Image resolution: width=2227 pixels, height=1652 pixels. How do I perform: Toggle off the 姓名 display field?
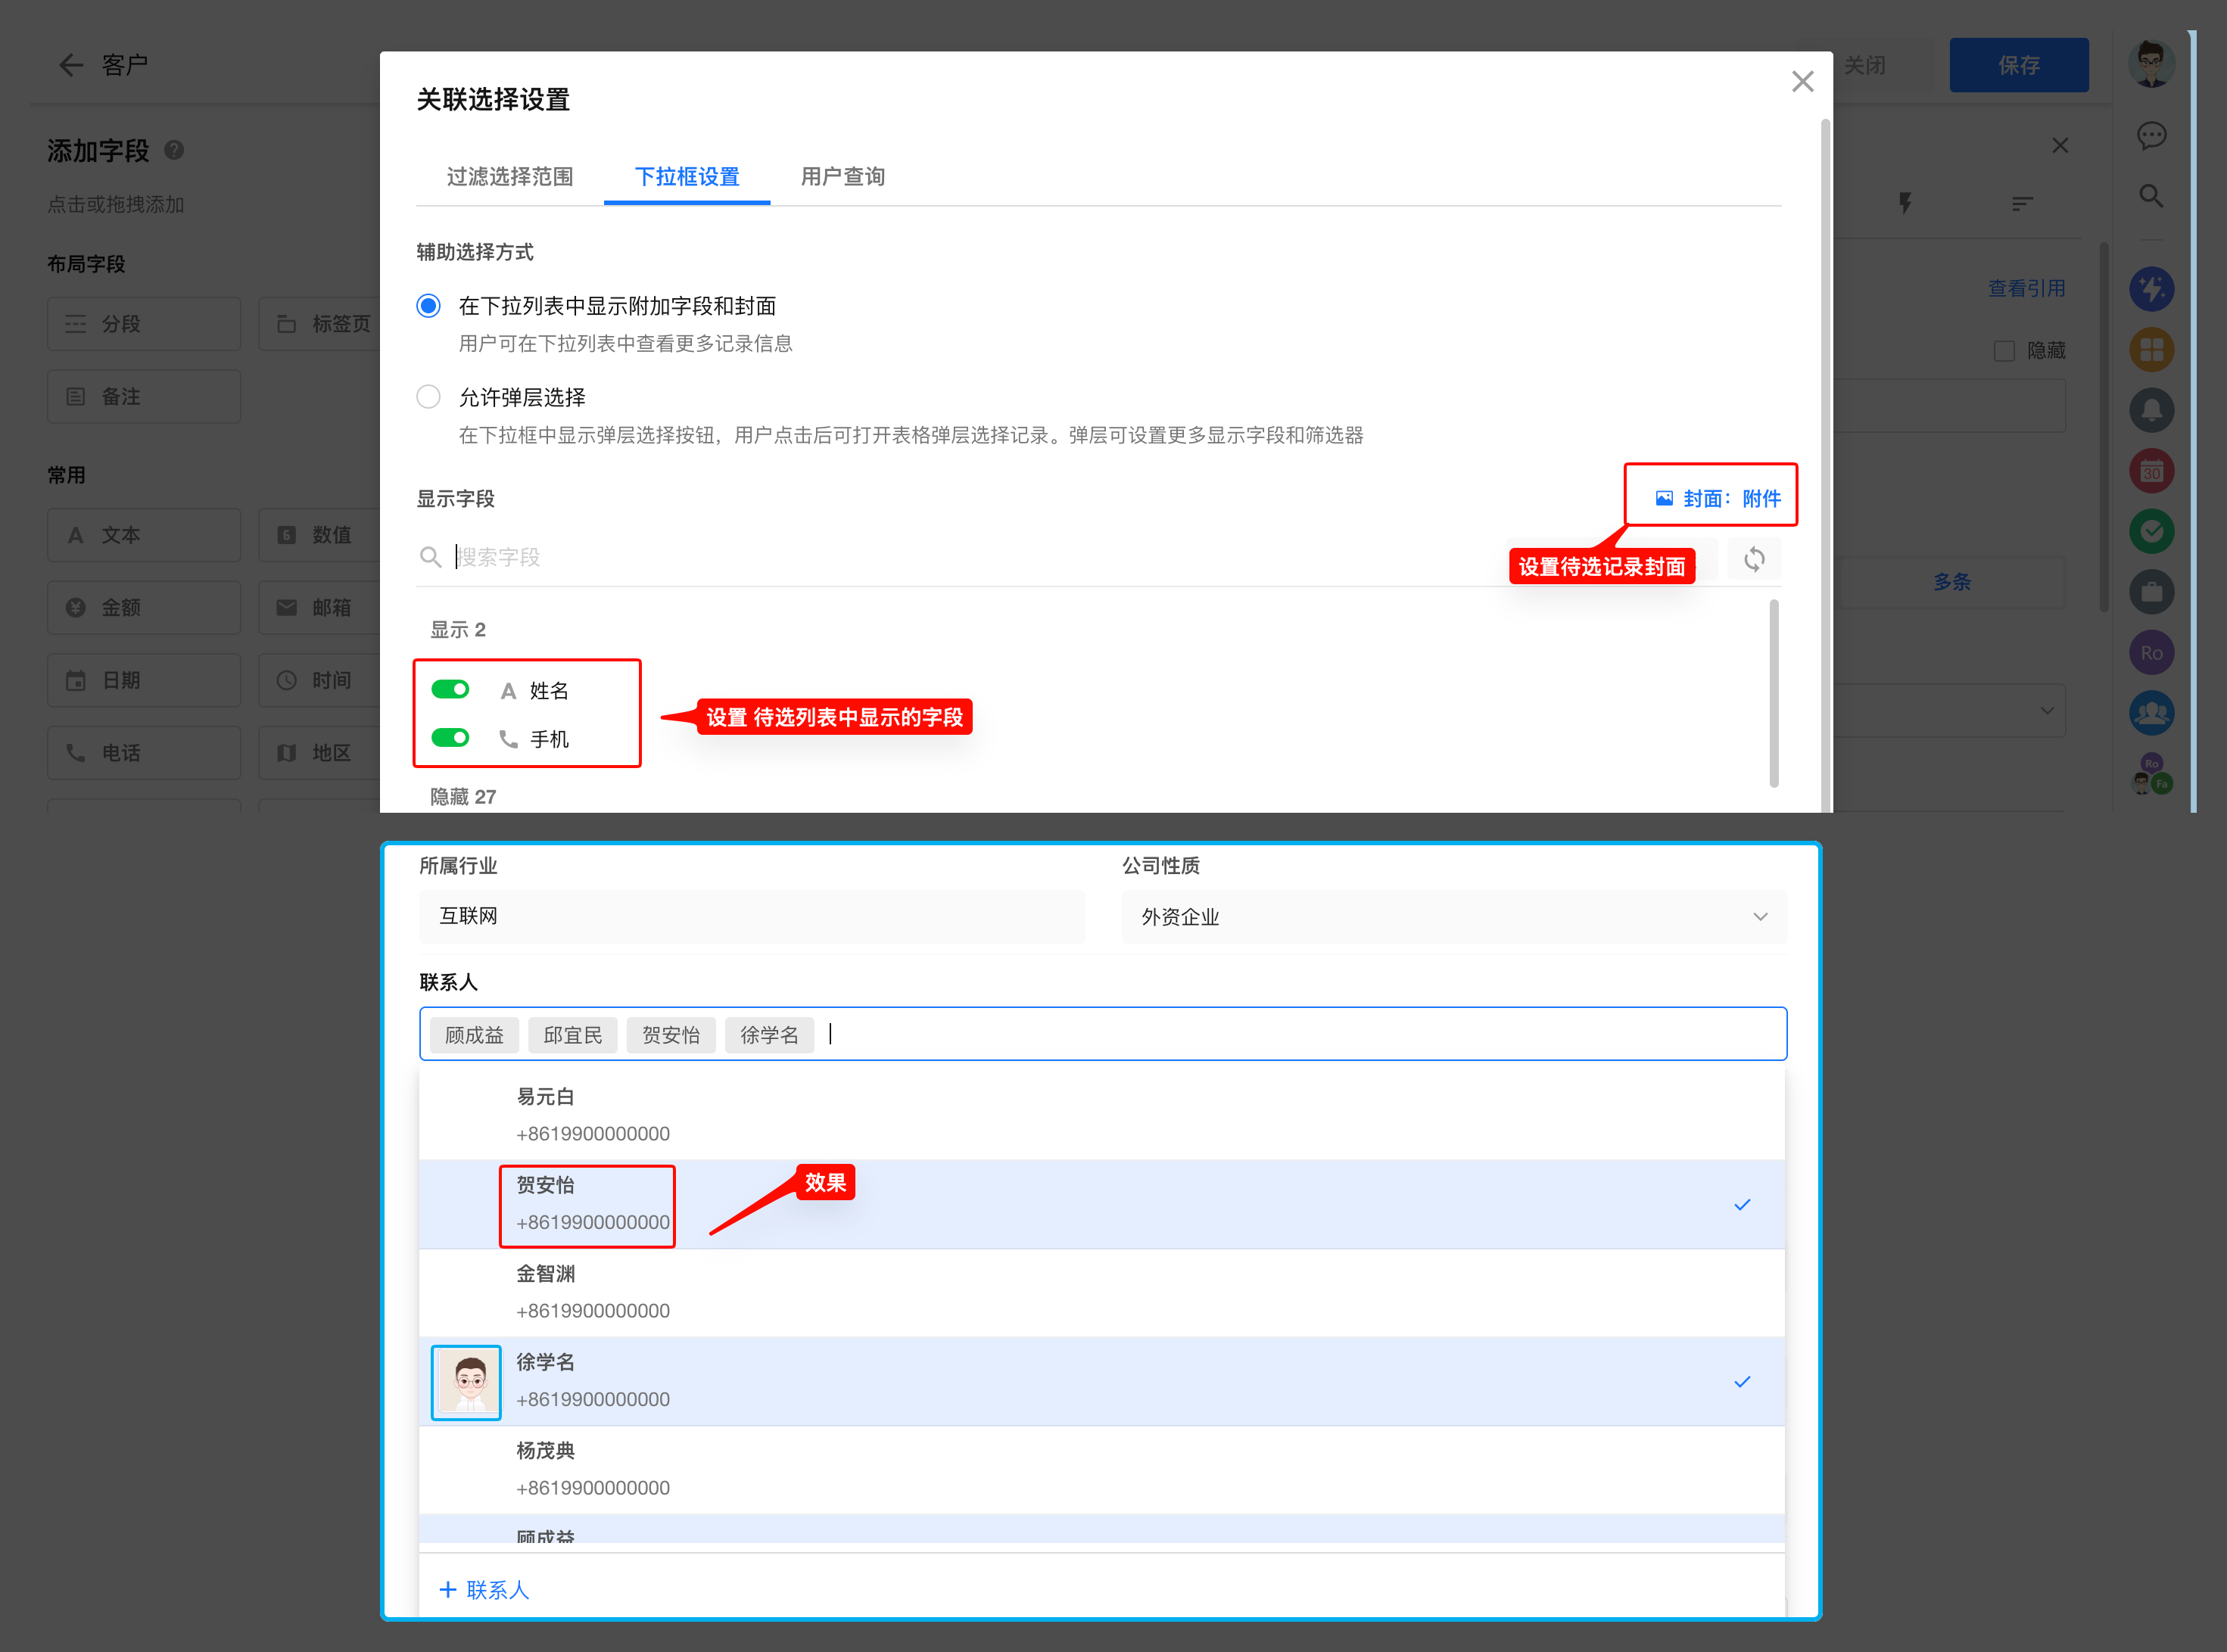pyautogui.click(x=450, y=689)
